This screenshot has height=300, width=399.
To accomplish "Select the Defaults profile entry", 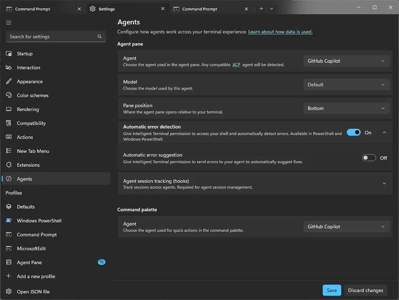I will (56, 206).
